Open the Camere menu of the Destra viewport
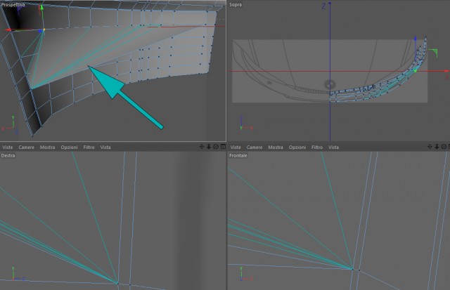 tap(27, 147)
